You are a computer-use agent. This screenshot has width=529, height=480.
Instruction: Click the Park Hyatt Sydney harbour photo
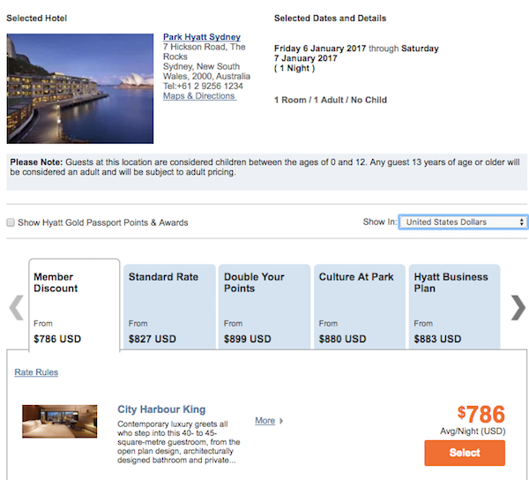coord(80,88)
